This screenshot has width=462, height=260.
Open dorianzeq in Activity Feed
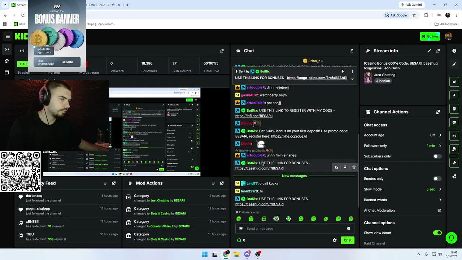34,196
